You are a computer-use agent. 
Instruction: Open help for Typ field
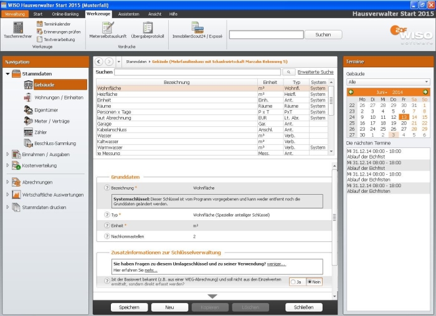(107, 215)
